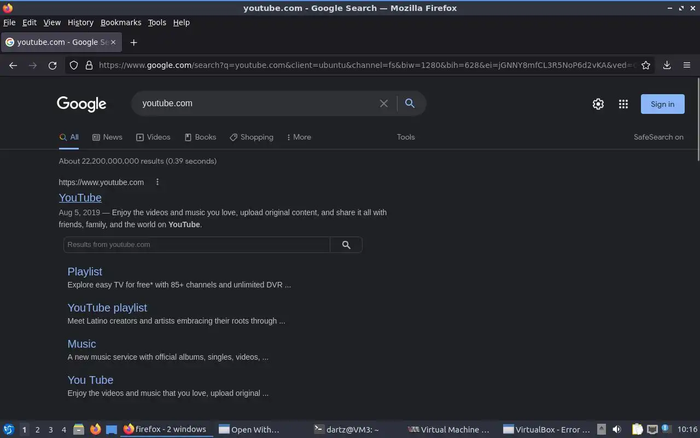Viewport: 700px width, 438px height.
Task: Switch to the Books results tab
Action: coord(200,137)
